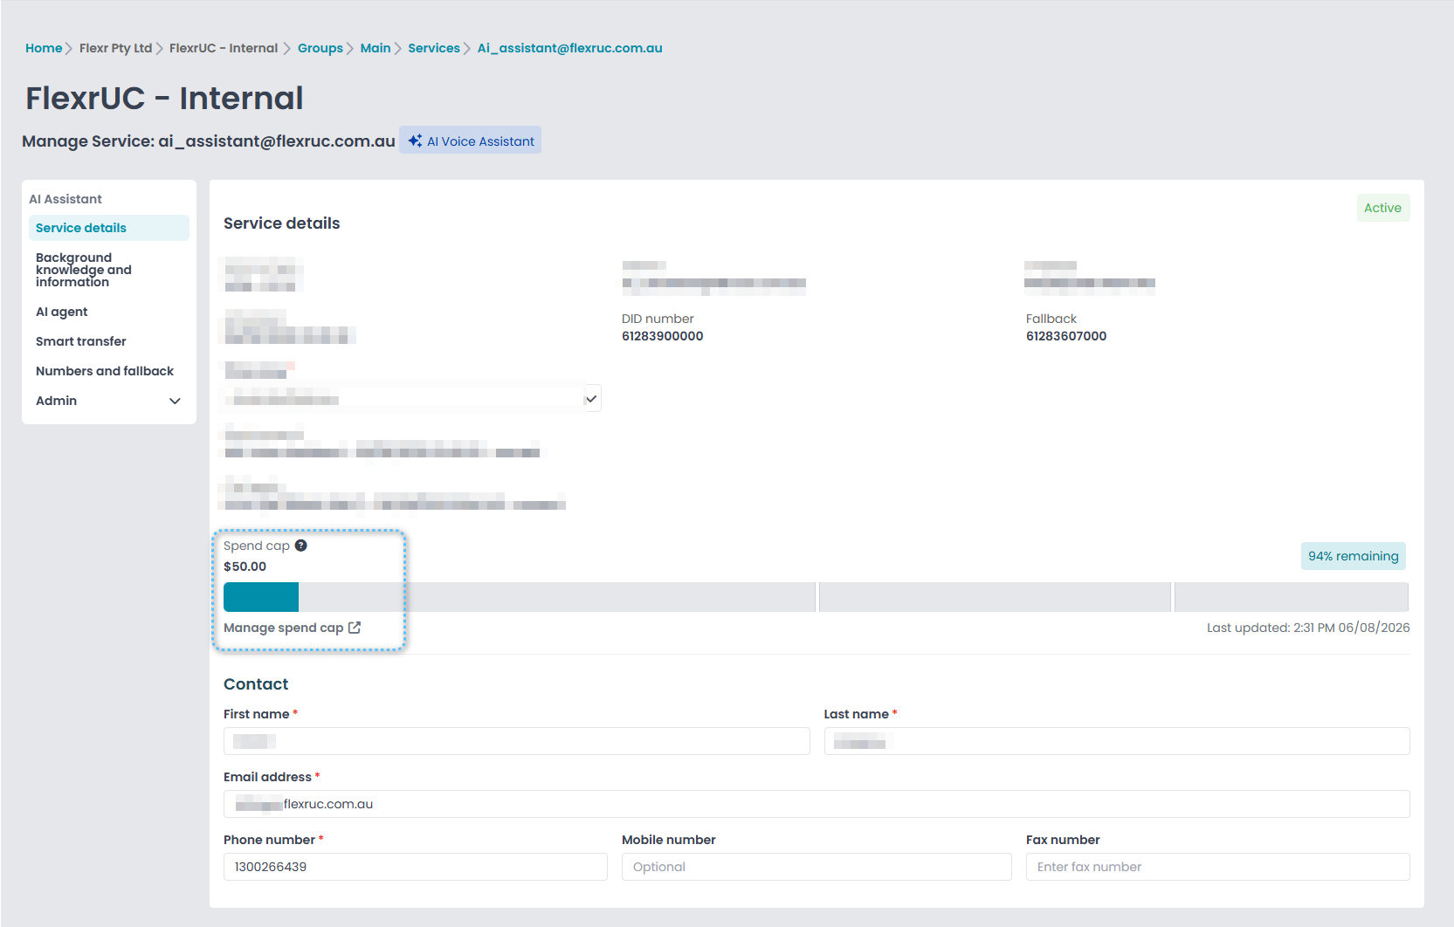Click the 94% remaining badge
This screenshot has height=927, width=1454.
tap(1354, 556)
